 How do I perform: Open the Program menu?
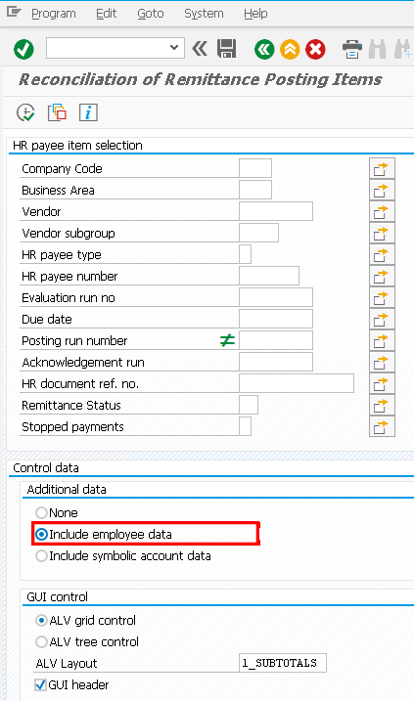coord(53,14)
